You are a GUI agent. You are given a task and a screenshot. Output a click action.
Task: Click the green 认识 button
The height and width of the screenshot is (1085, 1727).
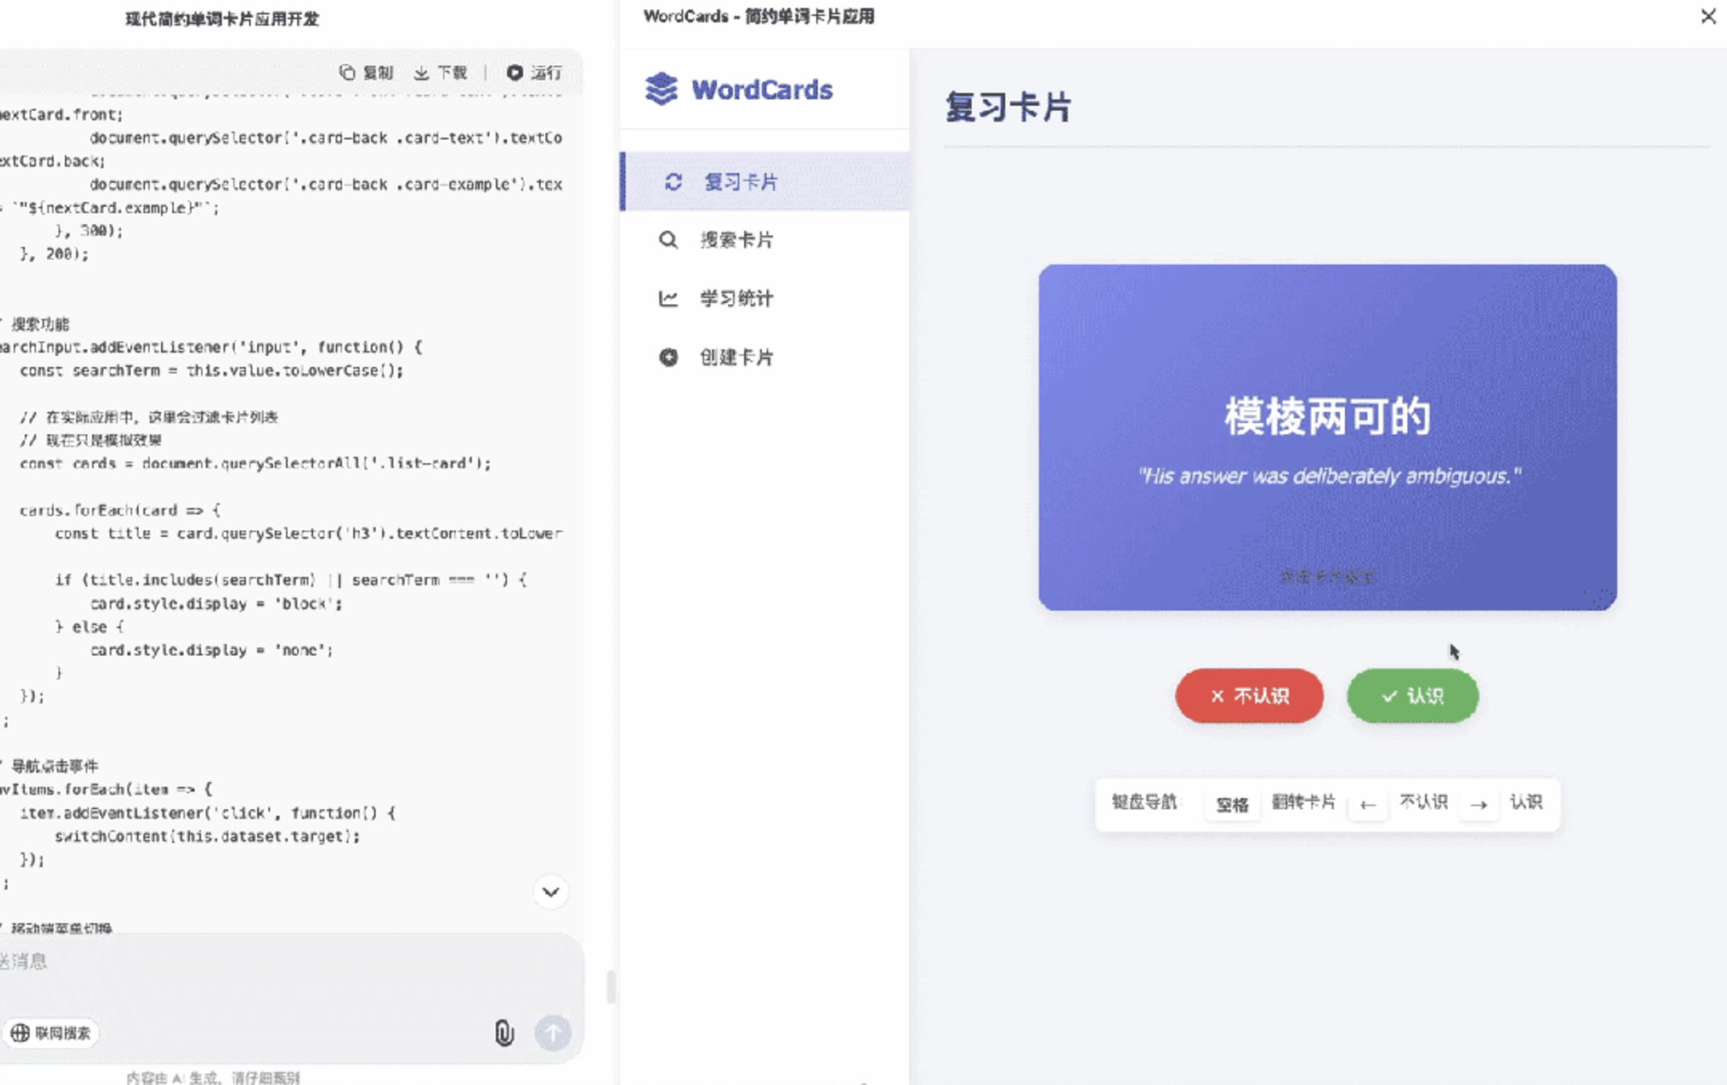[1412, 696]
